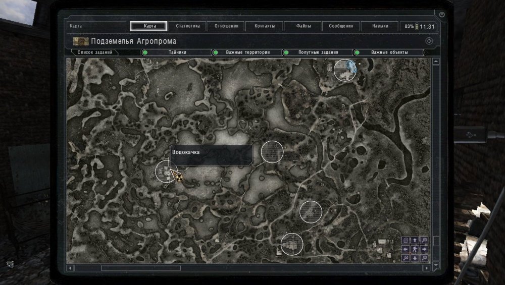Select the circled base at map top
This screenshot has width=505, height=285.
pos(345,70)
